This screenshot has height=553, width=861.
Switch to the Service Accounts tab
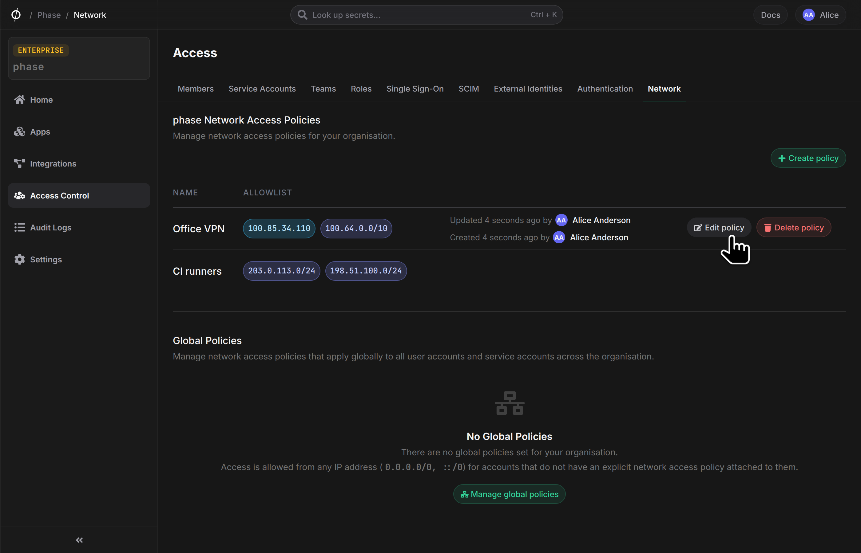262,89
